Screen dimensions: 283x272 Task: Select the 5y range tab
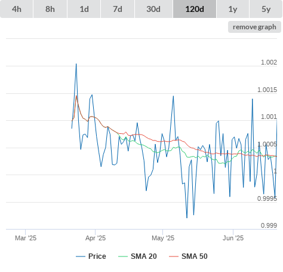pos(266,9)
